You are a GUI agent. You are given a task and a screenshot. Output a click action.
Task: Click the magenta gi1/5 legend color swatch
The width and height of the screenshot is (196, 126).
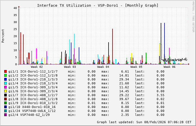[x=5, y=87]
